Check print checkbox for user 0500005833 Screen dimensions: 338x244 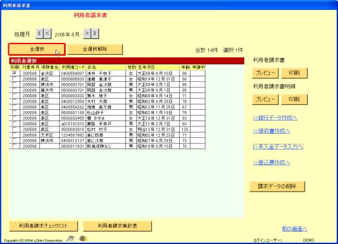(x=14, y=79)
